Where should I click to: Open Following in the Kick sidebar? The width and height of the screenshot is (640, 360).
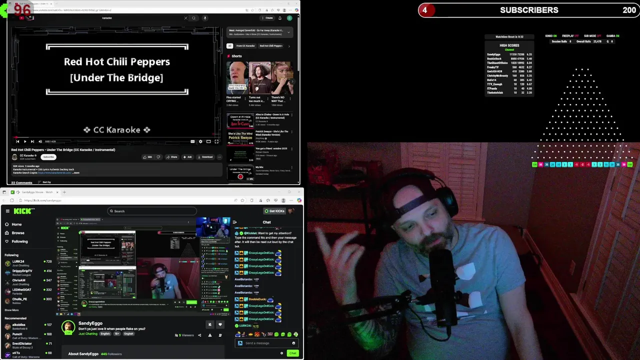[x=16, y=241]
